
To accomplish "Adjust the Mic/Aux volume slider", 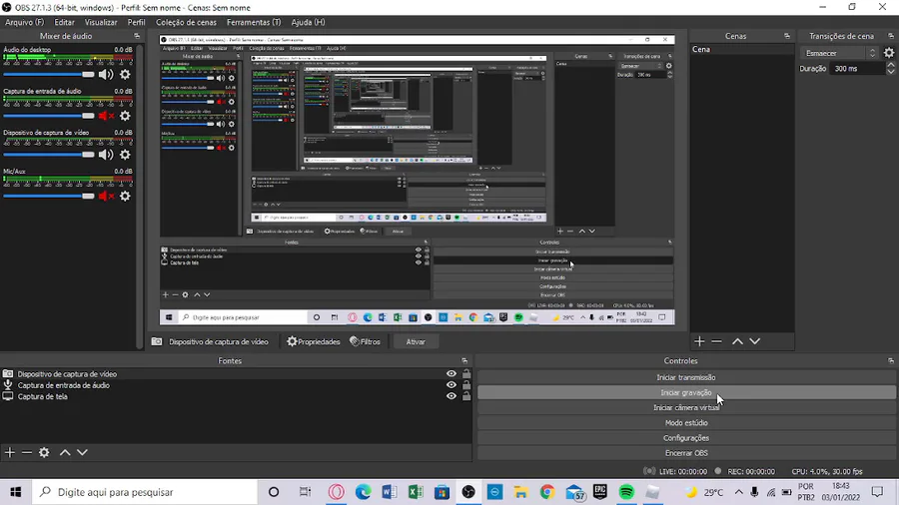I will coord(49,196).
